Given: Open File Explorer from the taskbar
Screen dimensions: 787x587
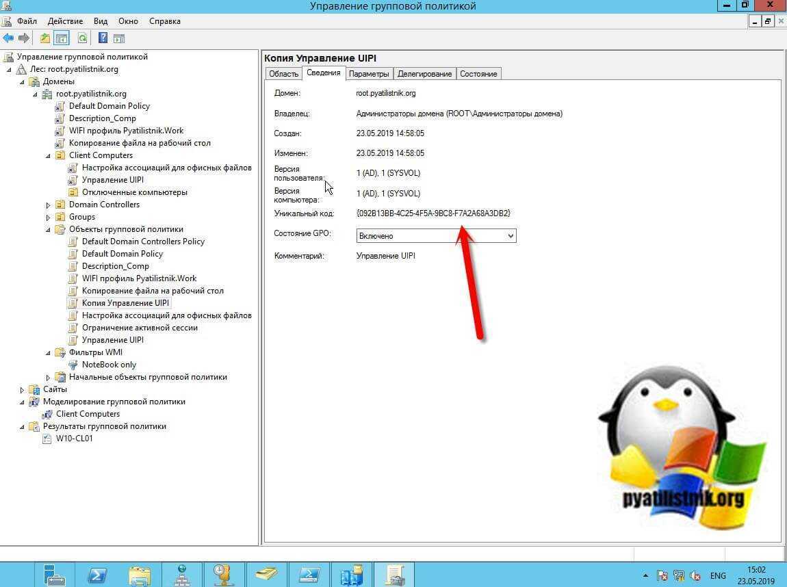Looking at the screenshot, I should point(140,573).
